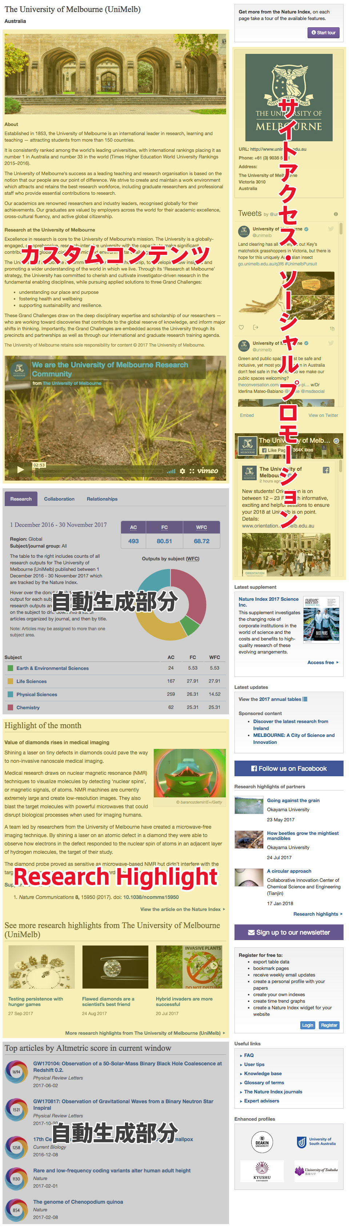This screenshot has height=1227, width=349.
Task: Open the 10.1038/ncomms15950 DOI link
Action: point(151,897)
